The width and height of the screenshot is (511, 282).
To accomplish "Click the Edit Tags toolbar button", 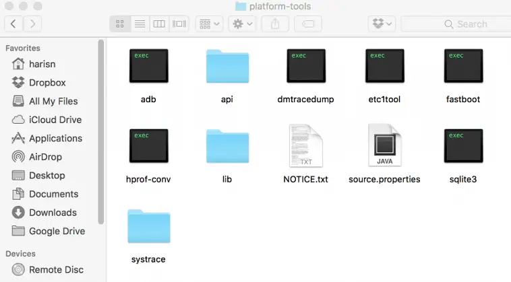I will (308, 24).
